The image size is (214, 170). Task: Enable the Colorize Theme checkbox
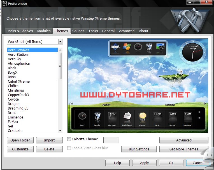(x=69, y=139)
